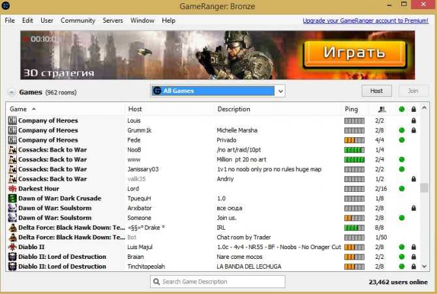Click the Delta Force icon in Bot's row
Image resolution: width=437 pixels, height=294 pixels.
(12, 237)
